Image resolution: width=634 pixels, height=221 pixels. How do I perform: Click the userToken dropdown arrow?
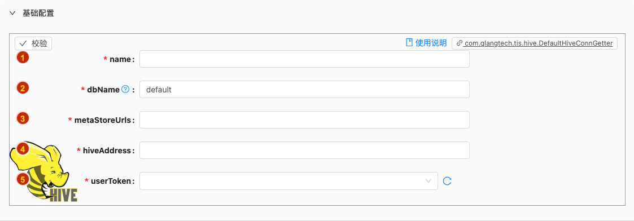coord(429,180)
